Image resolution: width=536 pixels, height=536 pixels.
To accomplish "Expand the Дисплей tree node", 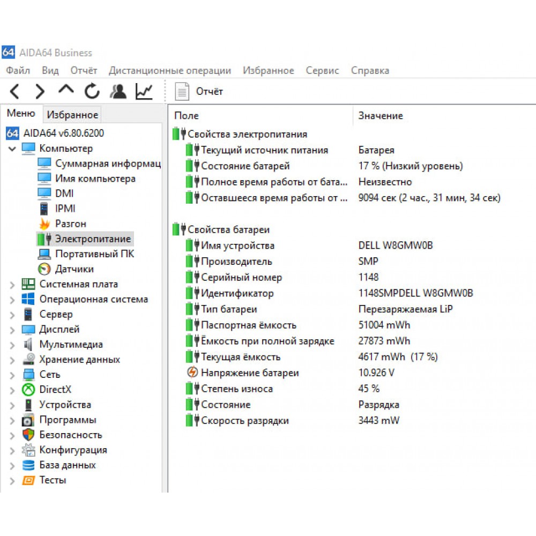I will point(12,330).
